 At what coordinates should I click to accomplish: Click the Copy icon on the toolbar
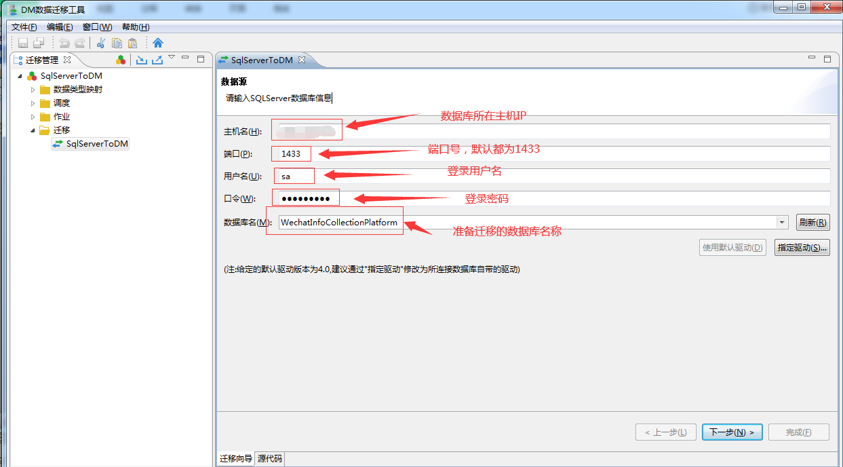click(x=117, y=42)
